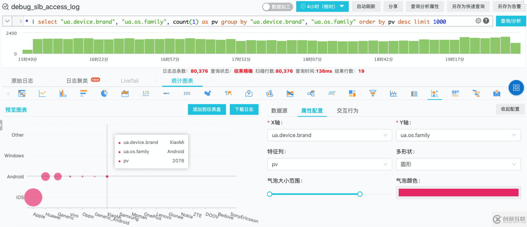Switch to the line chart icon
This screenshot has height=227, width=527.
click(42, 93)
